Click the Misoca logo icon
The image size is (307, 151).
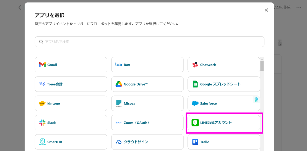coord(119,103)
